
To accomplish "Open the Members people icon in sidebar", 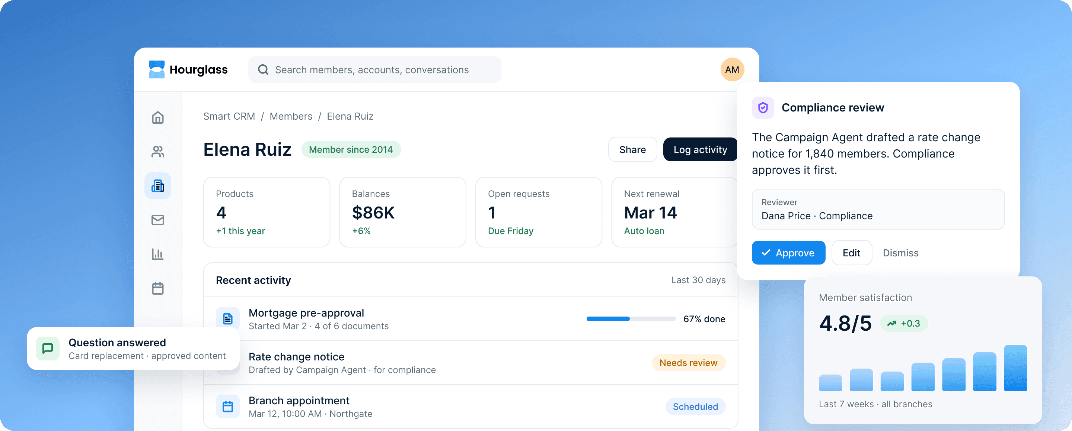I will tap(158, 152).
